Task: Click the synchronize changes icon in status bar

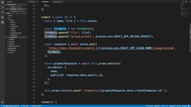Action: click(x=21, y=106)
